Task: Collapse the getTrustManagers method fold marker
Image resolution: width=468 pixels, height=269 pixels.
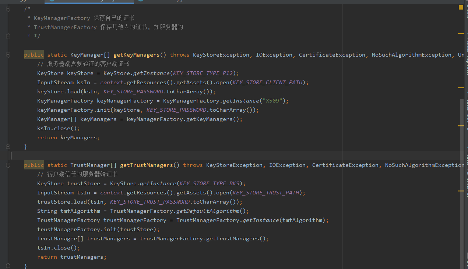Action: pos(8,165)
